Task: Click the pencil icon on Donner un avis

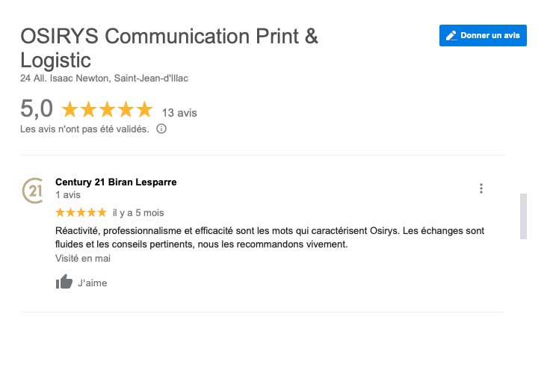Action: 451,36
